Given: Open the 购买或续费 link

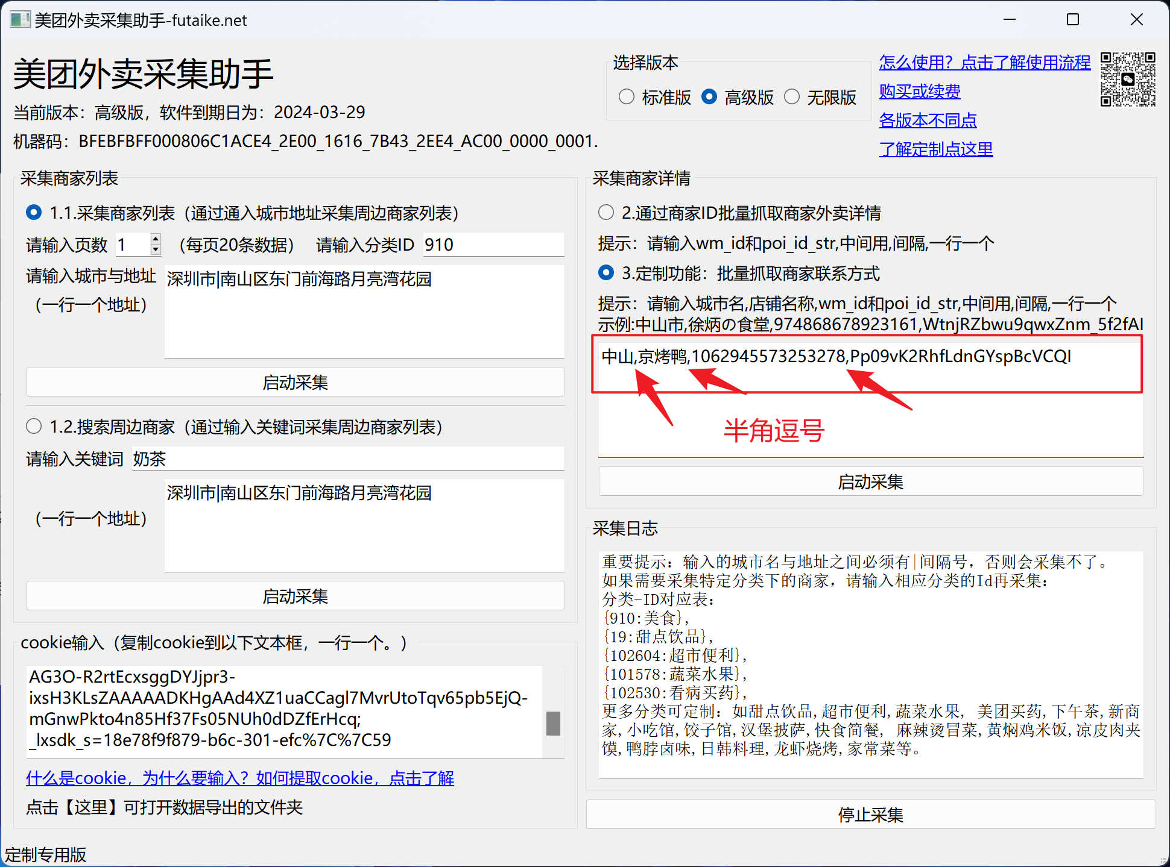Looking at the screenshot, I should (x=919, y=91).
